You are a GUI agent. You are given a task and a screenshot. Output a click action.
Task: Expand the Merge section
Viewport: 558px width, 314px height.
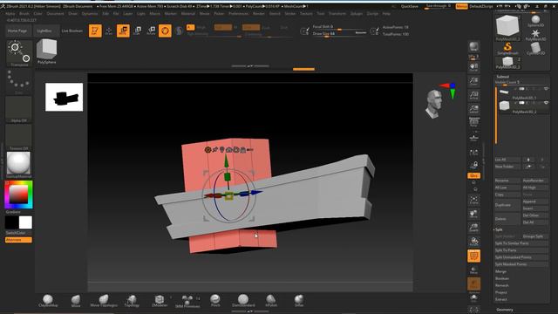tap(500, 271)
